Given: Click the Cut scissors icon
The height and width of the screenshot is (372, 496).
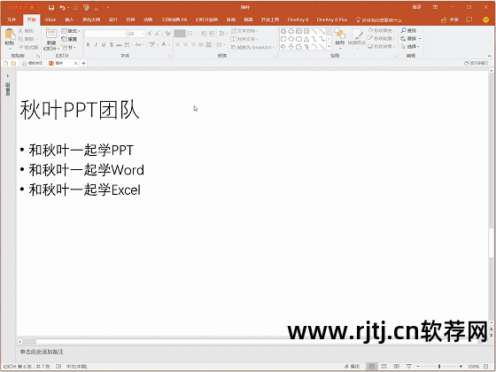Looking at the screenshot, I should click(x=20, y=31).
